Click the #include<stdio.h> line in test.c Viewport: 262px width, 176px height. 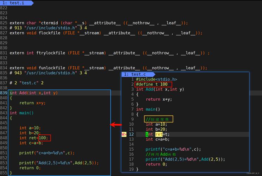pos(156,80)
